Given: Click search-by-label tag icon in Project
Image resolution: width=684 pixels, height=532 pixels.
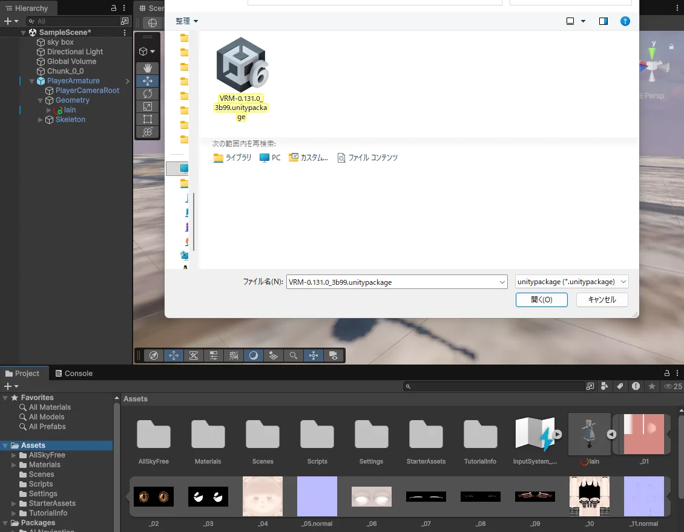Looking at the screenshot, I should (x=620, y=386).
